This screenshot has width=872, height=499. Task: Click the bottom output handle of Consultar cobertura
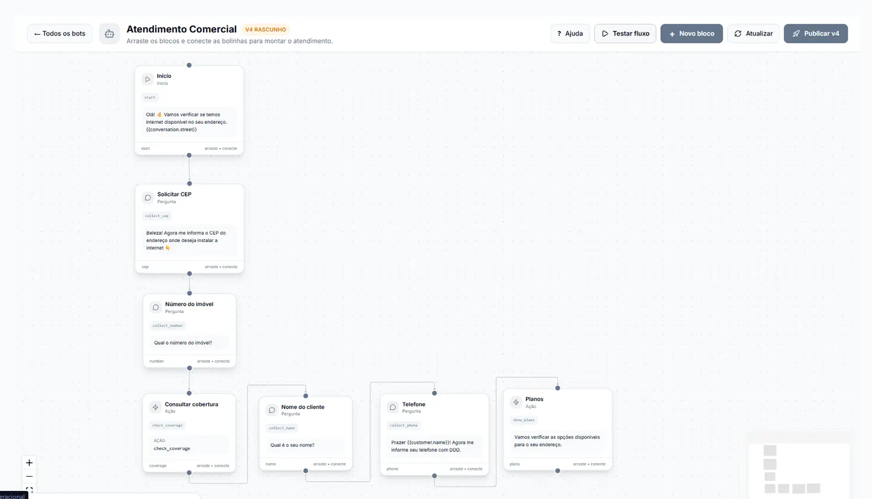pos(189,473)
